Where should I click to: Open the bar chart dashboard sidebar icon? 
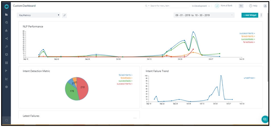tap(7, 14)
